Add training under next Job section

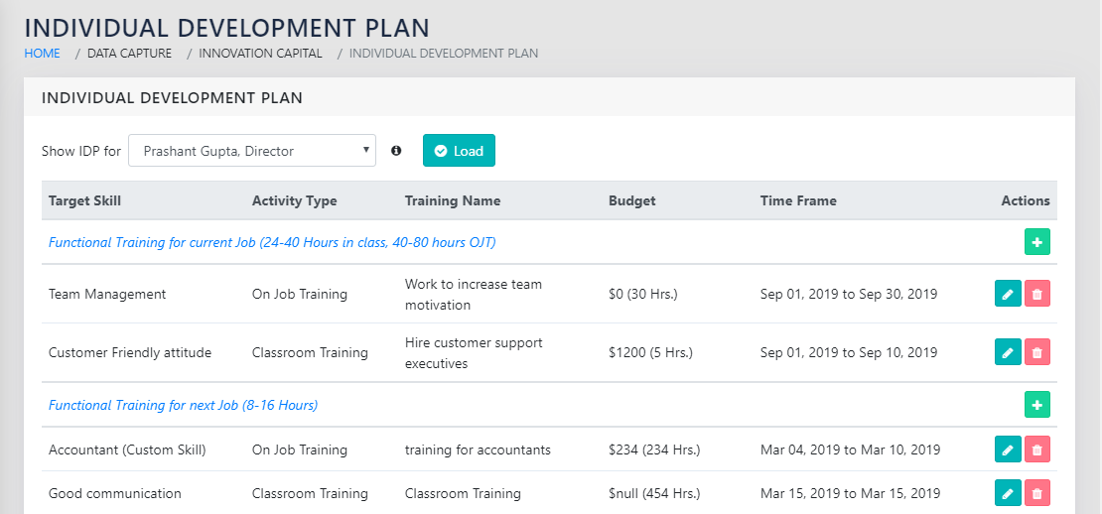[1036, 405]
